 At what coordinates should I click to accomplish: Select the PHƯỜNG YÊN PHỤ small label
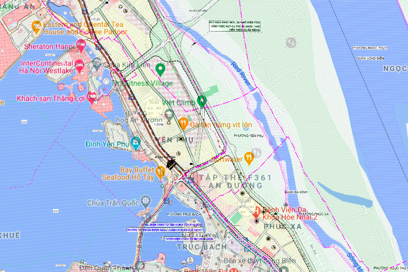[248, 135]
